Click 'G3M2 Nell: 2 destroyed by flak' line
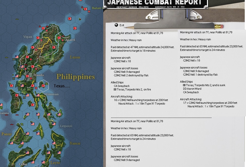The width and height of the screenshot is (246, 167). [x=131, y=75]
